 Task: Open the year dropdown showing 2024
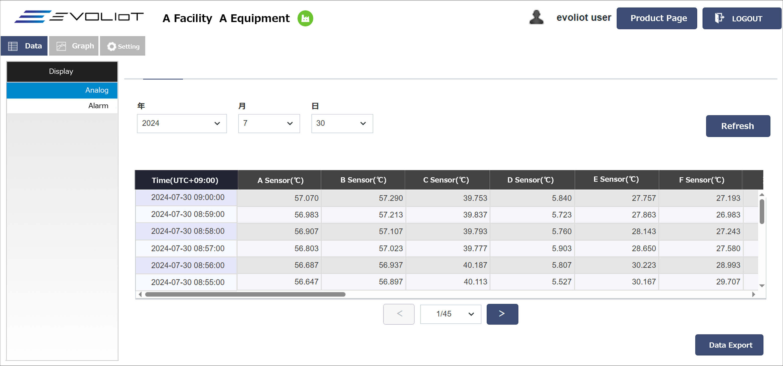point(182,123)
